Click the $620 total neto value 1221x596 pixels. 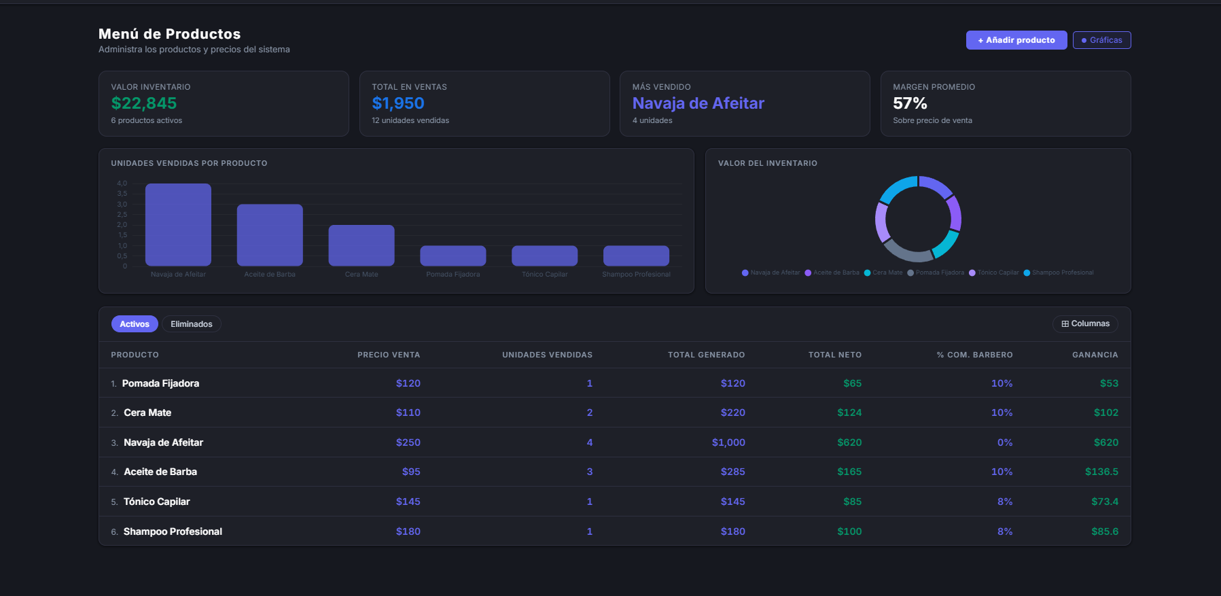849,442
